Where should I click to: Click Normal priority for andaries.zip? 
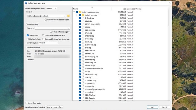pos(130,36)
